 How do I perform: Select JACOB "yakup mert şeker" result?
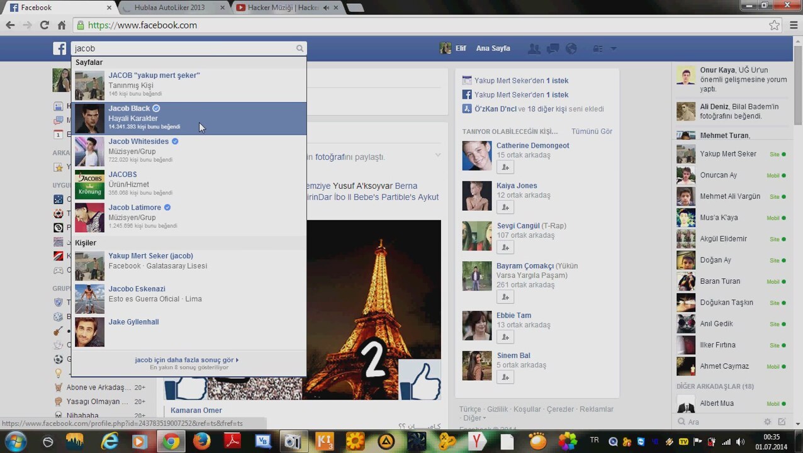coord(189,86)
